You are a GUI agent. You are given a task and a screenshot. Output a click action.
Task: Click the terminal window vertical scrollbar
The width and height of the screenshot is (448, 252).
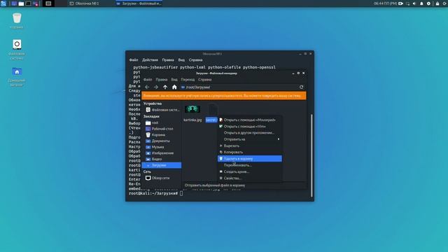tap(311, 155)
